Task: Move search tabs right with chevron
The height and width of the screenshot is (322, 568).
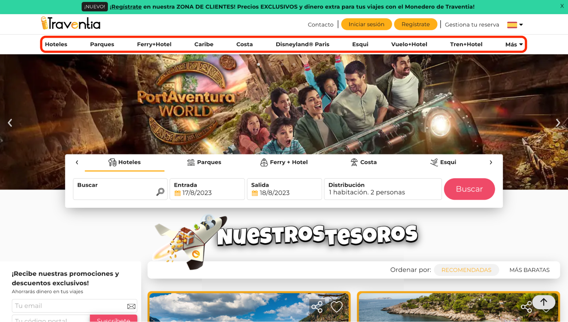Action: (x=491, y=162)
